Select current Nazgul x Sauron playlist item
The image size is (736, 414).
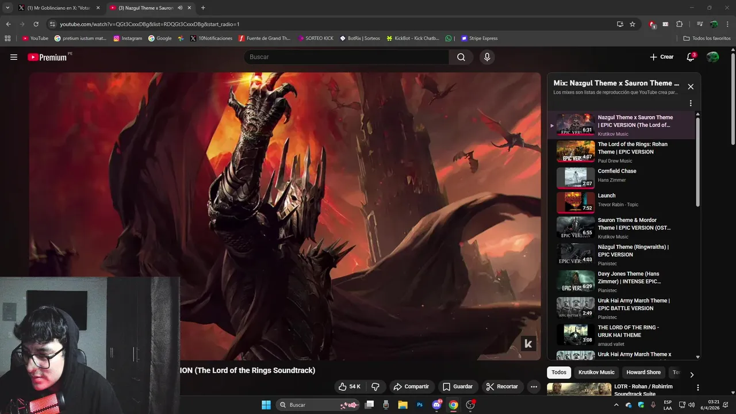(x=621, y=125)
